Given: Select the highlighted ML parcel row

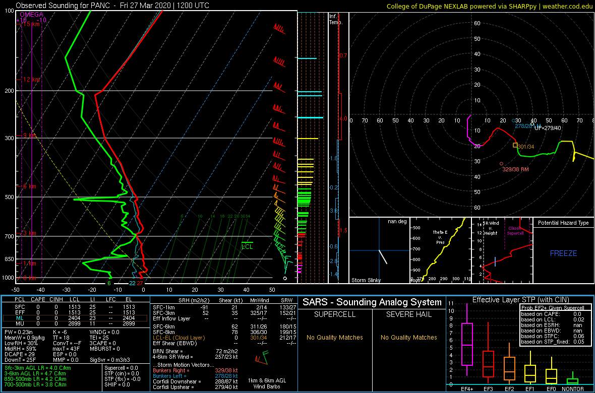Looking at the screenshot, I should pyautogui.click(x=75, y=318).
